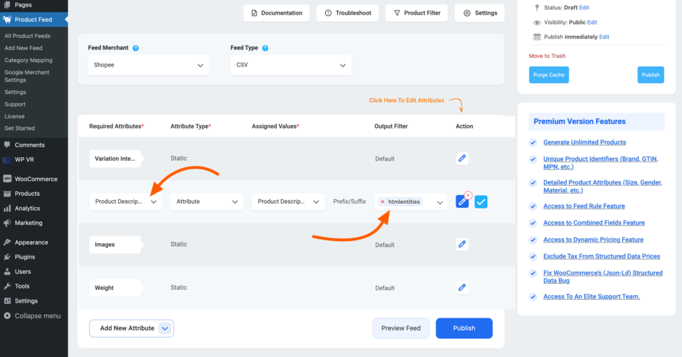Remove Product Description row via red X badge
This screenshot has width=682, height=357.
pyautogui.click(x=468, y=195)
